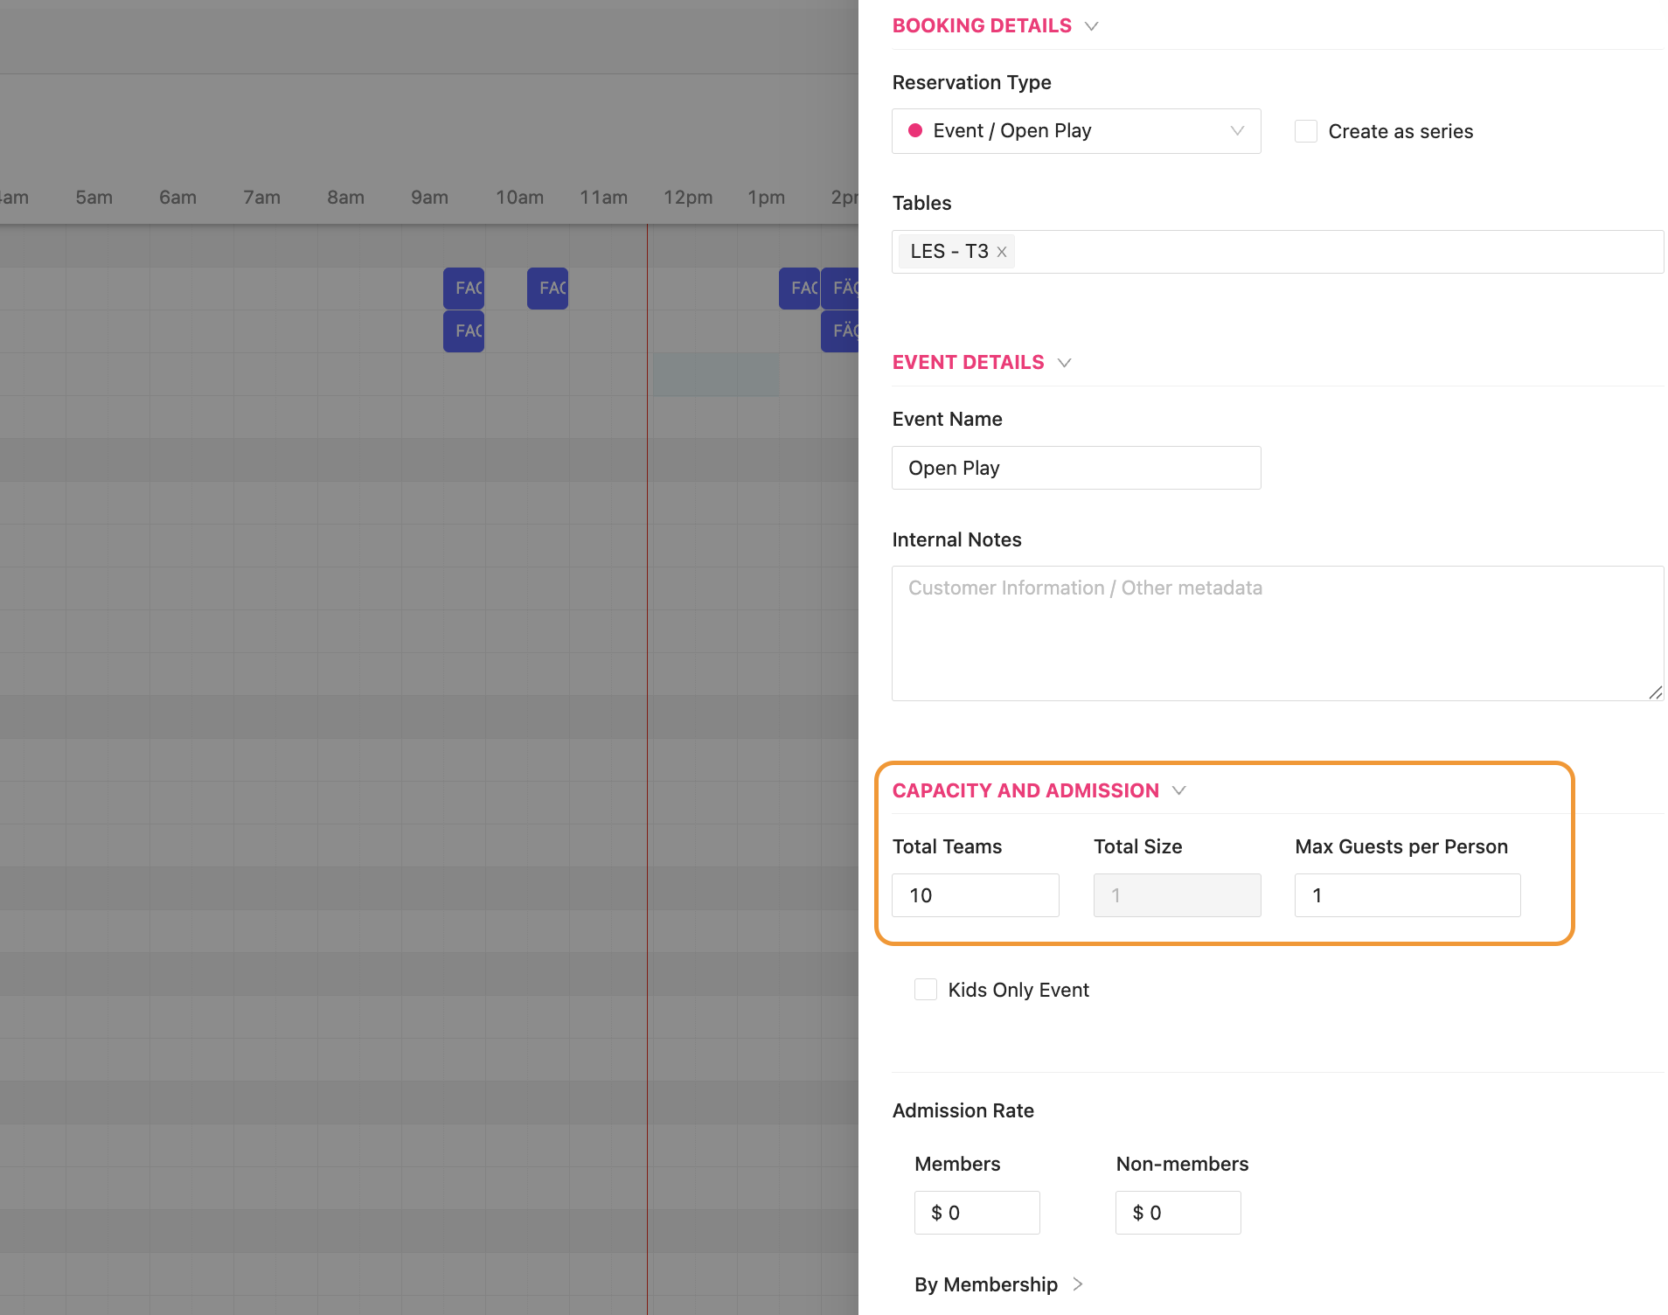The width and height of the screenshot is (1668, 1315).
Task: Collapse the Event Details section
Action: point(1064,363)
